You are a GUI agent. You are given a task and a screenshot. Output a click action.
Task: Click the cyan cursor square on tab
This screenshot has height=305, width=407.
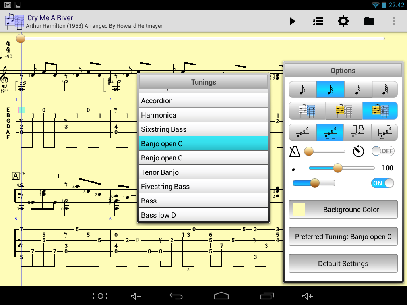[21, 110]
